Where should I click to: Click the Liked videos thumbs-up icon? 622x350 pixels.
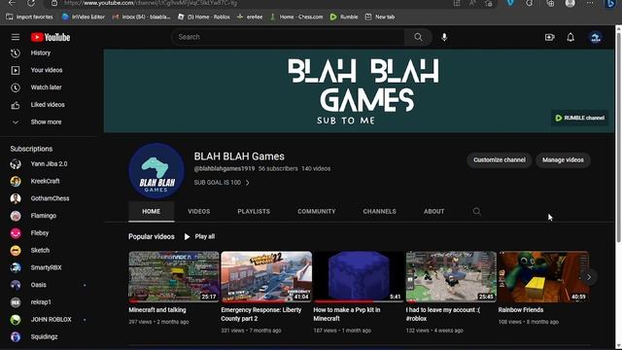pos(16,105)
